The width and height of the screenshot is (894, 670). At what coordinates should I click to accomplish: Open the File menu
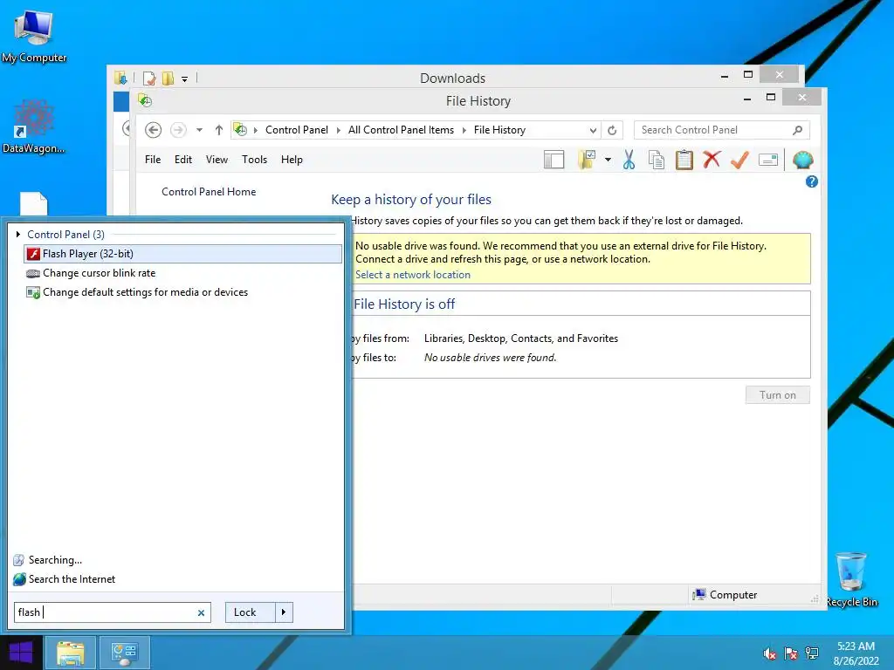point(153,160)
